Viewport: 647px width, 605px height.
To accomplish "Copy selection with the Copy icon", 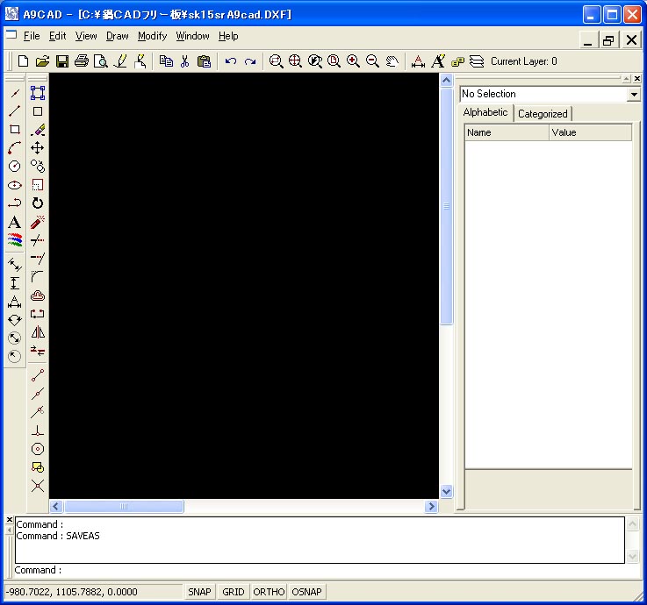I will pos(166,61).
